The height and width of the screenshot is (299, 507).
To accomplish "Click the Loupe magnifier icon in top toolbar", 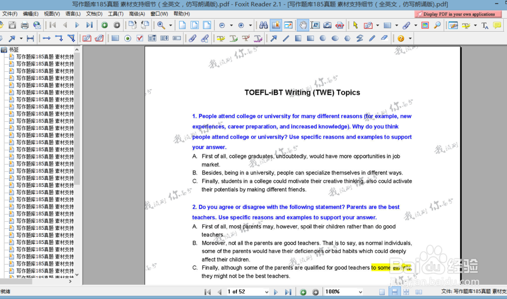I will coord(437,25).
